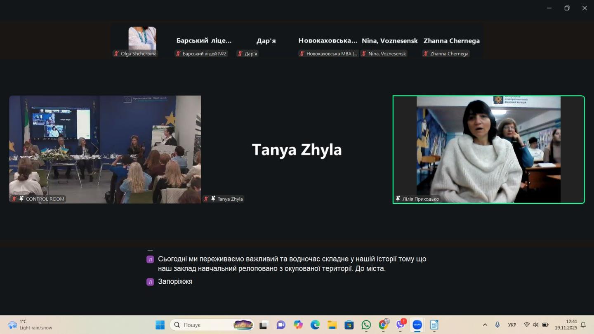Open Microsoft Edge from the taskbar

(x=315, y=325)
